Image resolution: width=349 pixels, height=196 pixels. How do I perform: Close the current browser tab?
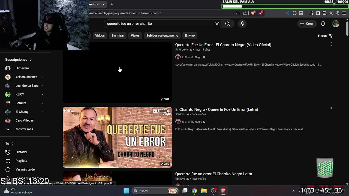104,4
